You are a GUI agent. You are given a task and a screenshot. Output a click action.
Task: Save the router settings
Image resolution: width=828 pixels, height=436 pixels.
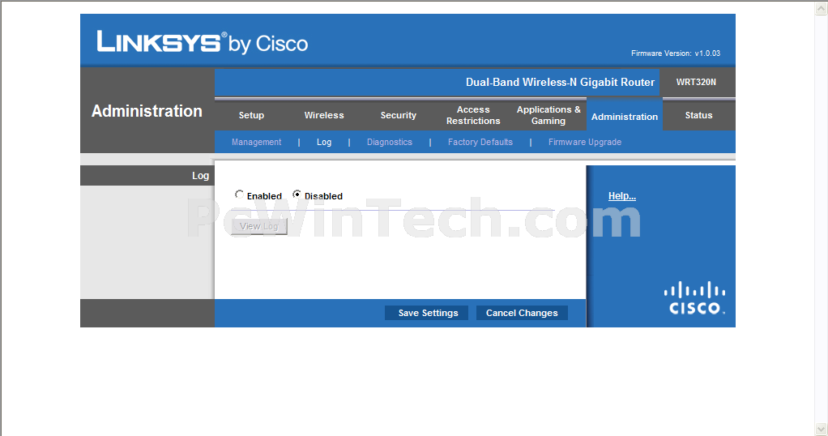point(427,313)
